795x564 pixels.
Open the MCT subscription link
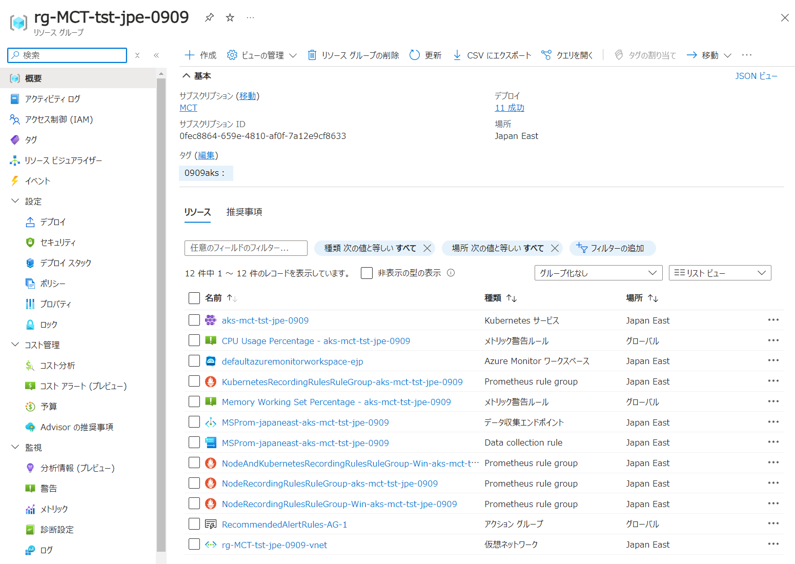(188, 108)
